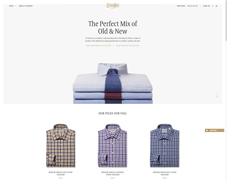
Task: Open Style & Fit section
Action: tap(193, 6)
